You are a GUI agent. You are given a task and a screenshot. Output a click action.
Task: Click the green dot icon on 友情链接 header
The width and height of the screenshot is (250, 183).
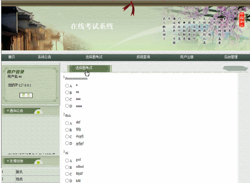click(x=38, y=162)
